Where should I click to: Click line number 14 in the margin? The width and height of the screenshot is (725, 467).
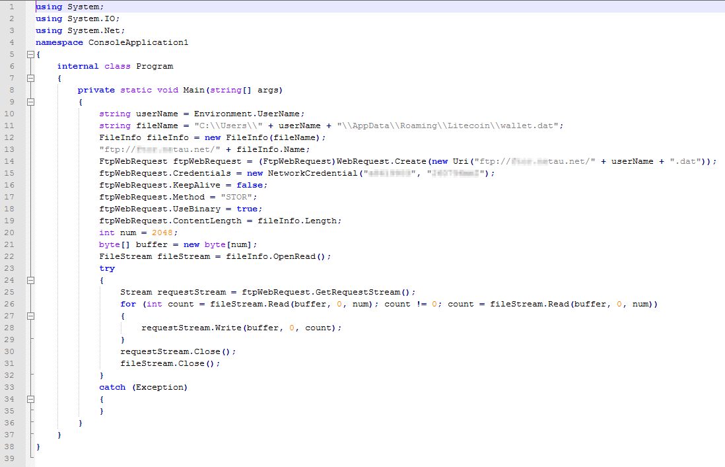tap(10, 161)
